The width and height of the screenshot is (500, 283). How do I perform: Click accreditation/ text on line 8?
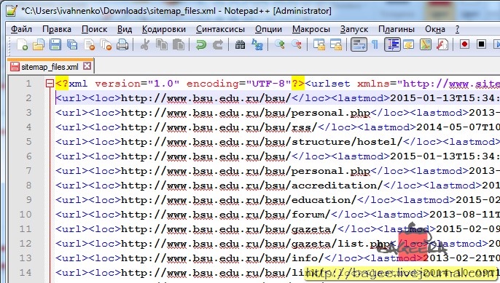[337, 186]
